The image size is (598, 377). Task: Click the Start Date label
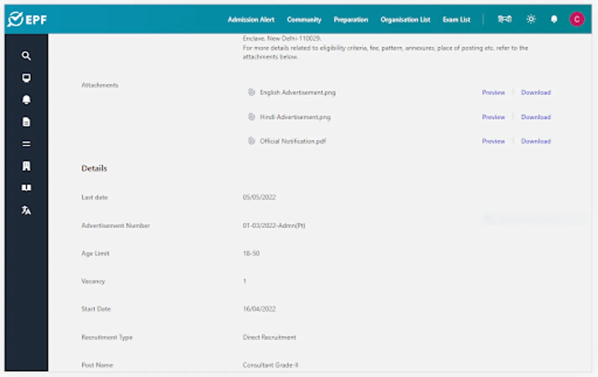[x=96, y=309]
